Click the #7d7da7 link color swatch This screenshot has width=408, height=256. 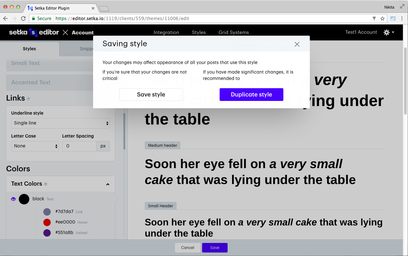47,212
